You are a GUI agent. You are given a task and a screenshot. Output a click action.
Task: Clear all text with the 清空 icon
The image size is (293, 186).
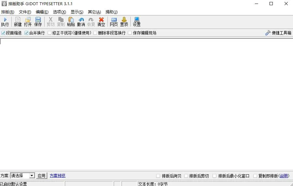pos(101,20)
